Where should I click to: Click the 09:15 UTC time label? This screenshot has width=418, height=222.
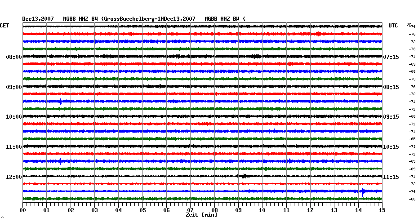point(391,117)
